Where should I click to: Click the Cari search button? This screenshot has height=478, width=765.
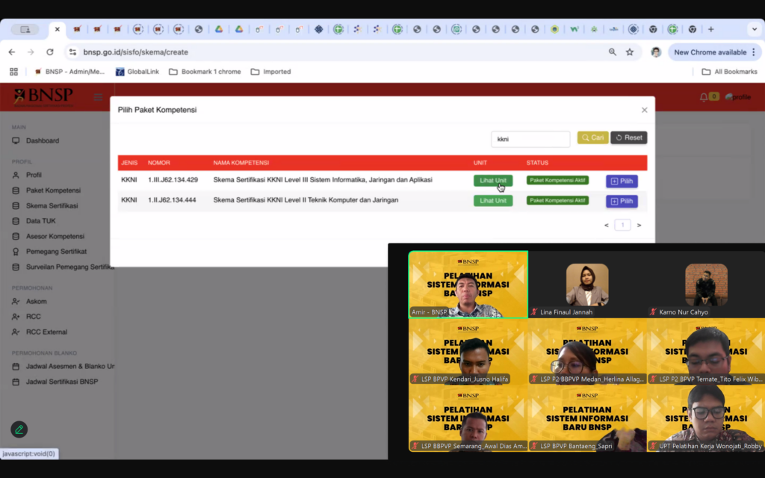(592, 138)
